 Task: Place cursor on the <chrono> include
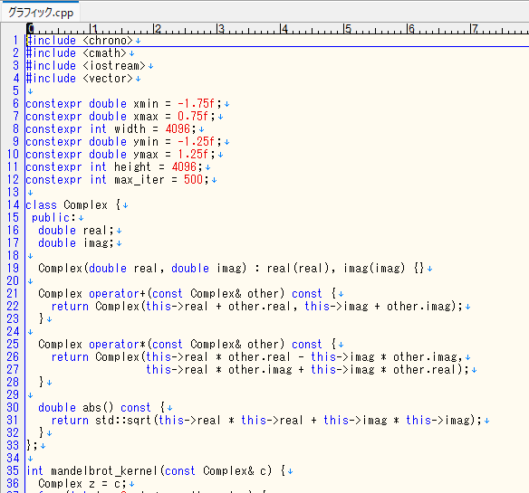coord(108,41)
